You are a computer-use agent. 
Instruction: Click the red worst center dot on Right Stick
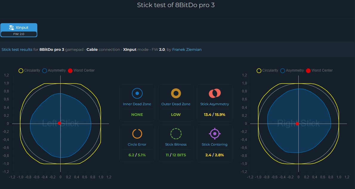(x=297, y=124)
